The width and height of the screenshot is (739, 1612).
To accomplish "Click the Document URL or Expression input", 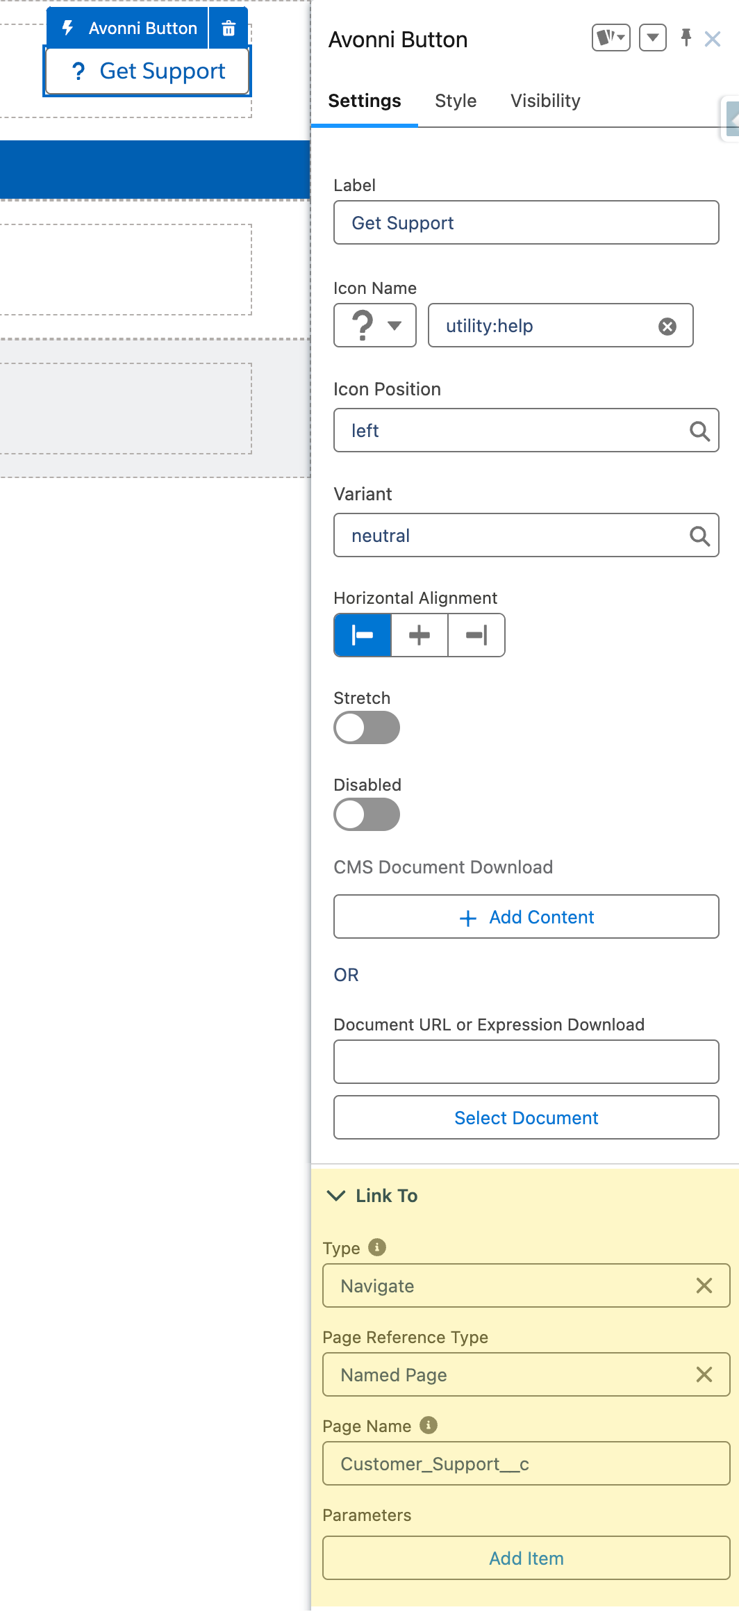I will pos(526,1062).
